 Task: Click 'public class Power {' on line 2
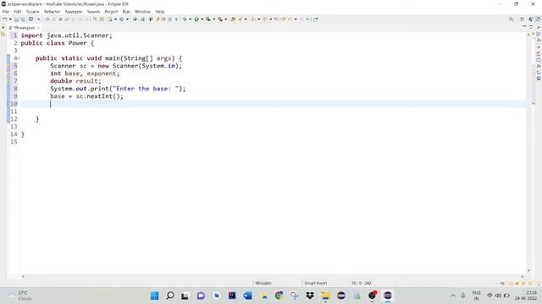tap(58, 43)
